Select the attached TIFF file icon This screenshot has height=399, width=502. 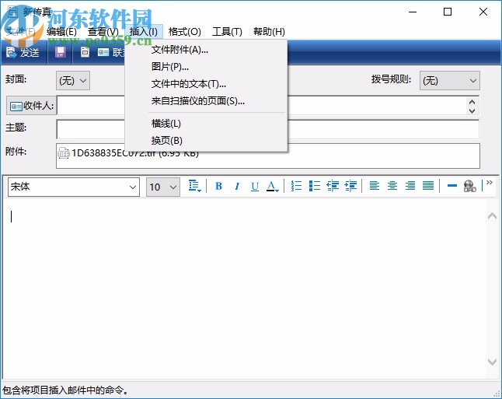(64, 153)
